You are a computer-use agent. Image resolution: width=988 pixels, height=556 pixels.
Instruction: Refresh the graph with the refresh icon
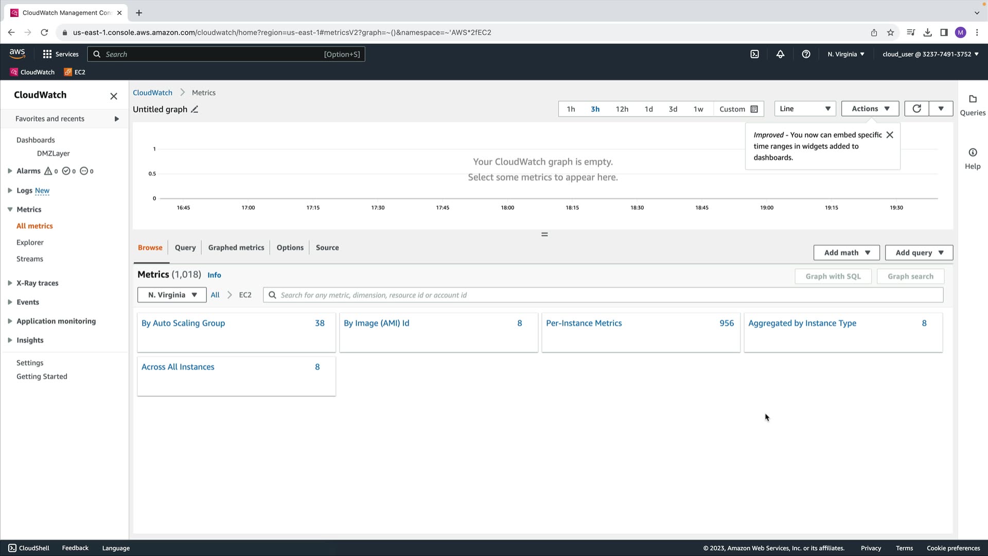[916, 109]
